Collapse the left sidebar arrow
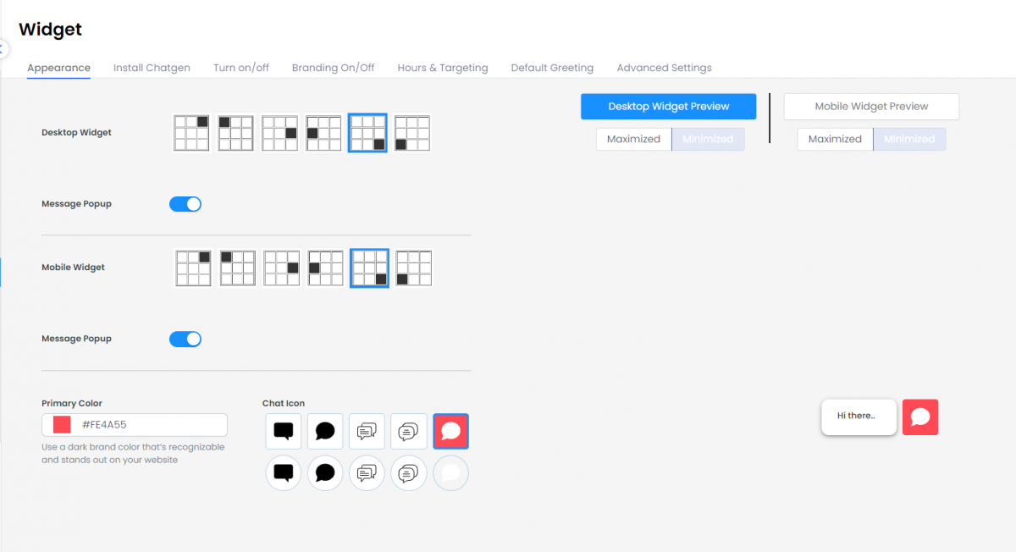This screenshot has width=1016, height=552. [x=3, y=48]
